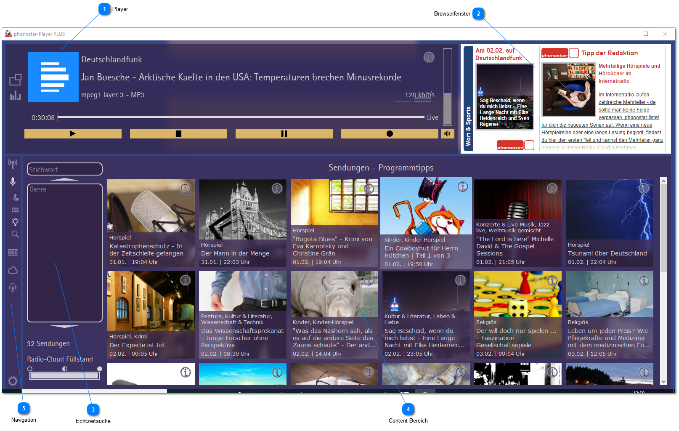Show info for Katastrophenschutz broadcast
This screenshot has width=679, height=431.
(186, 189)
